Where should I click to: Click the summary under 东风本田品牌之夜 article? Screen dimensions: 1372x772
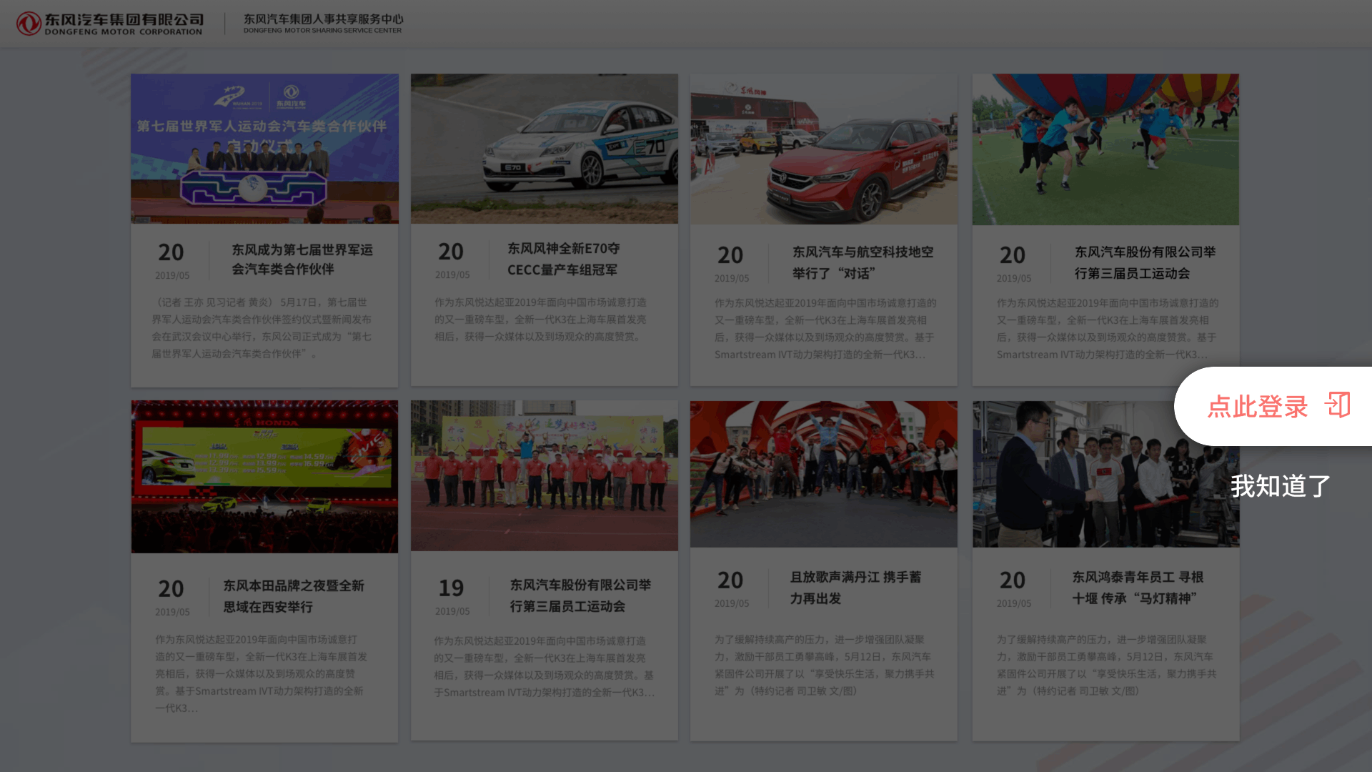click(262, 674)
